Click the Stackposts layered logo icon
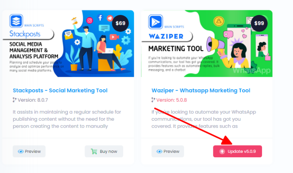293x173 pixels. point(16,21)
